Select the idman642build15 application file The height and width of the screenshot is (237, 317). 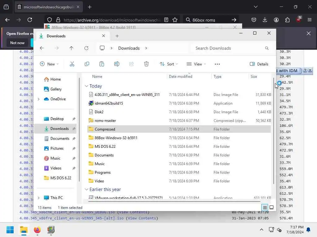[179, 103]
